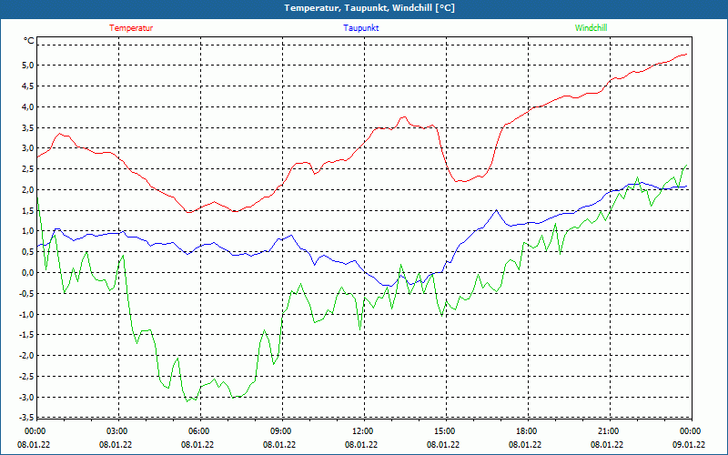The image size is (728, 455).
Task: Click the 2,5 y-axis value
Action: 28,169
